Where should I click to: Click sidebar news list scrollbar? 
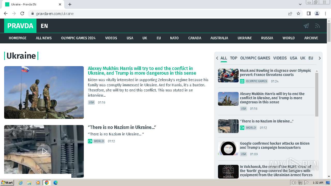click(317, 95)
